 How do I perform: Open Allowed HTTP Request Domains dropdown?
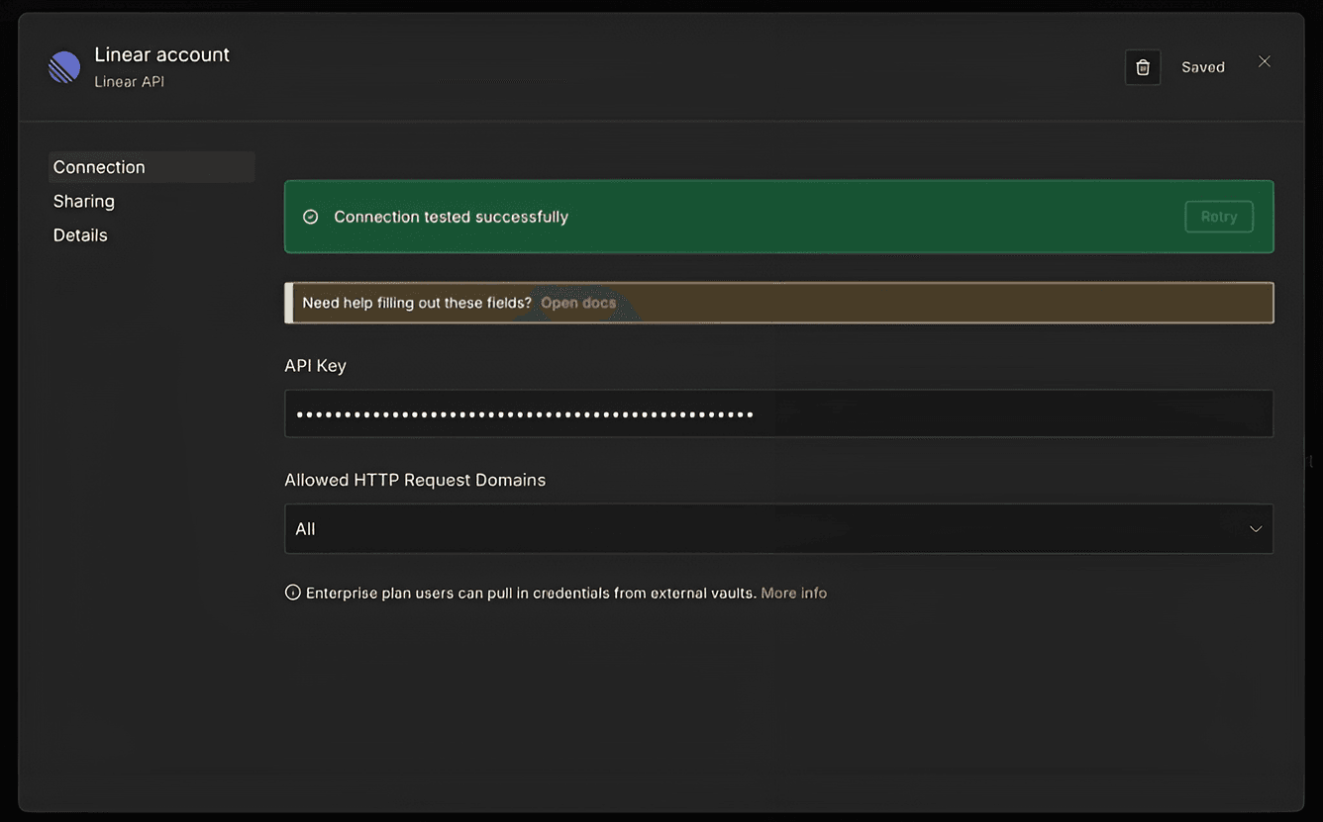tap(778, 529)
